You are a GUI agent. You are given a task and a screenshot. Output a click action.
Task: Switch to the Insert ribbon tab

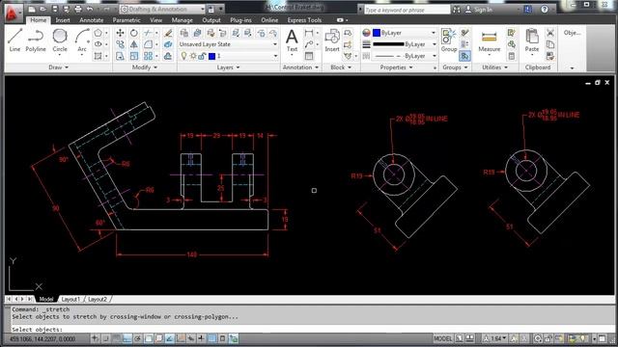(x=63, y=20)
